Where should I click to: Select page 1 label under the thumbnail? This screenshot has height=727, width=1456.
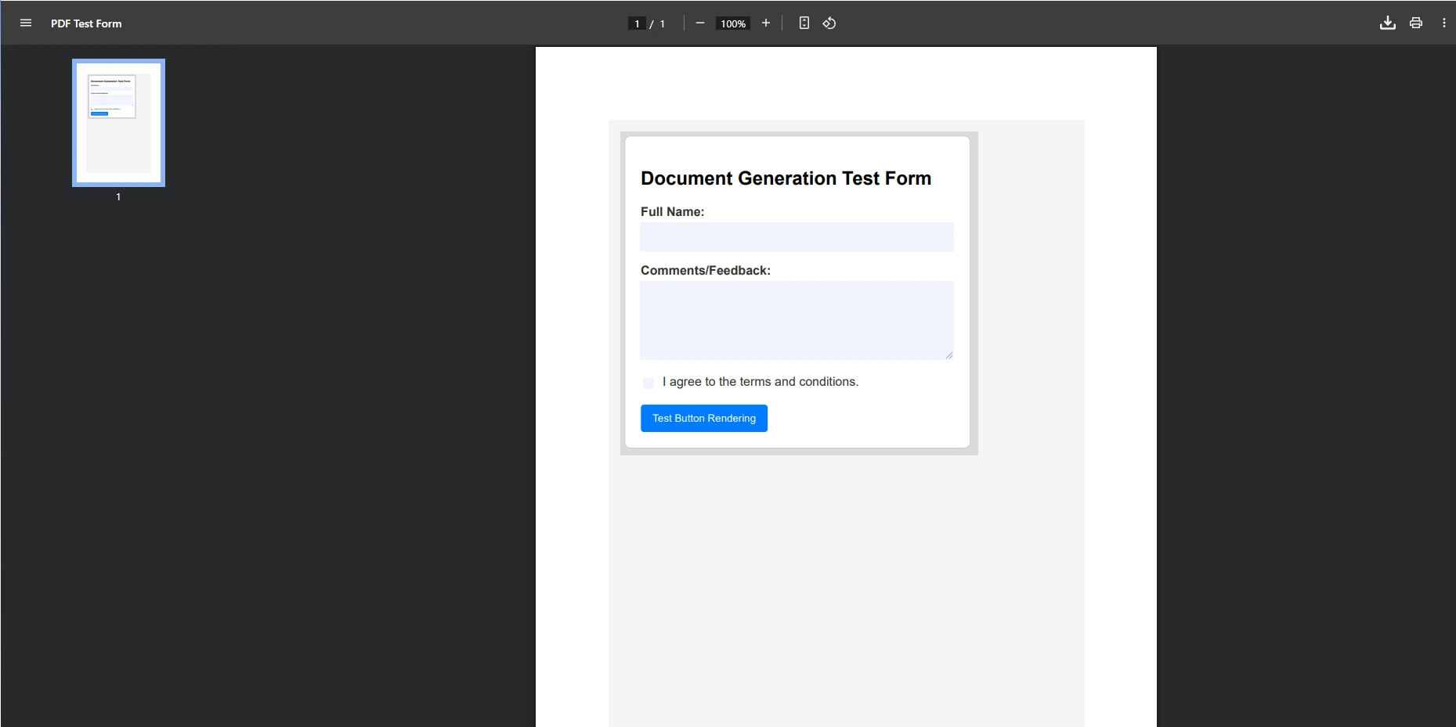pos(117,197)
